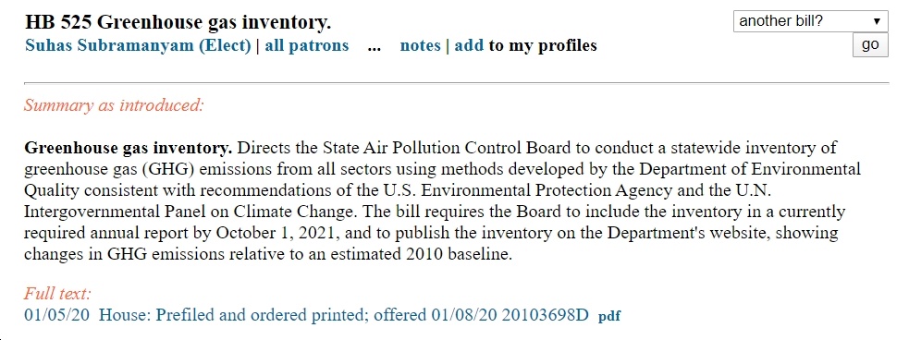Open the notes link
Viewport: 909px width, 340px height.
[421, 45]
